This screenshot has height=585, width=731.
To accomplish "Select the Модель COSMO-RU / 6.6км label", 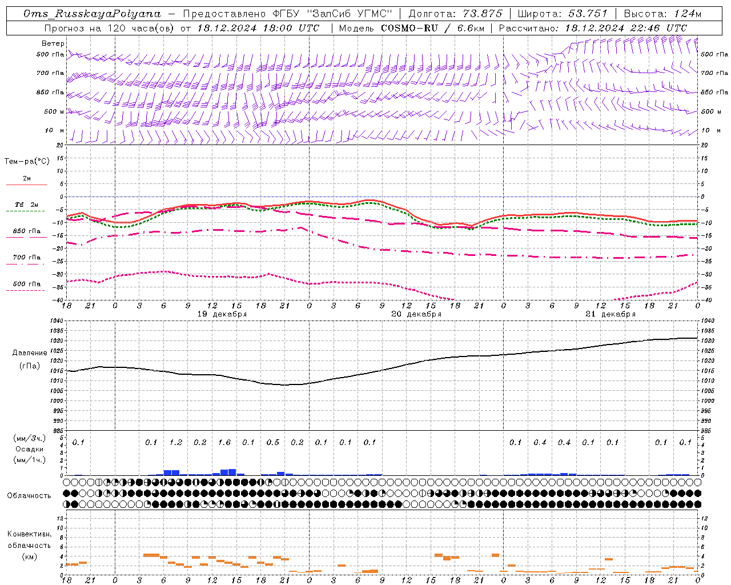I will pyautogui.click(x=411, y=27).
